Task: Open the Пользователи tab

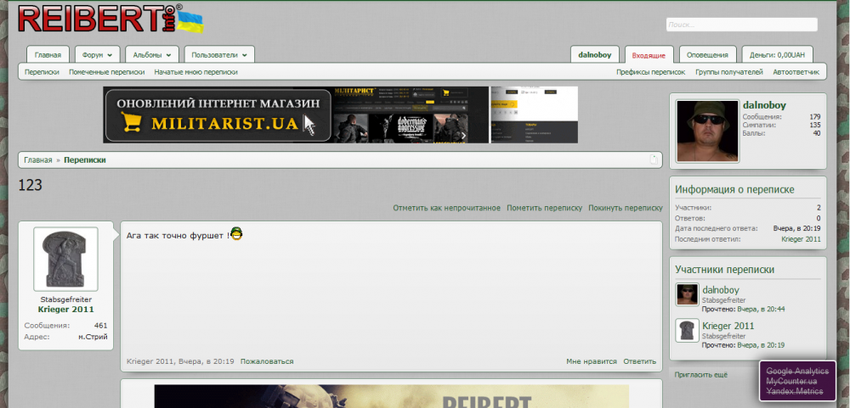Action: [215, 54]
